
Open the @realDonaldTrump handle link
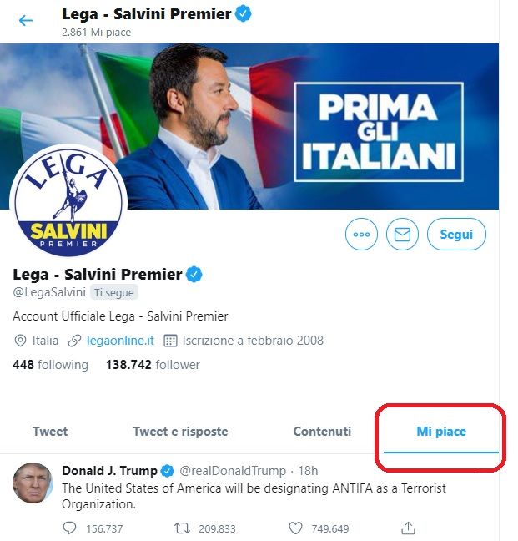pyautogui.click(x=233, y=471)
